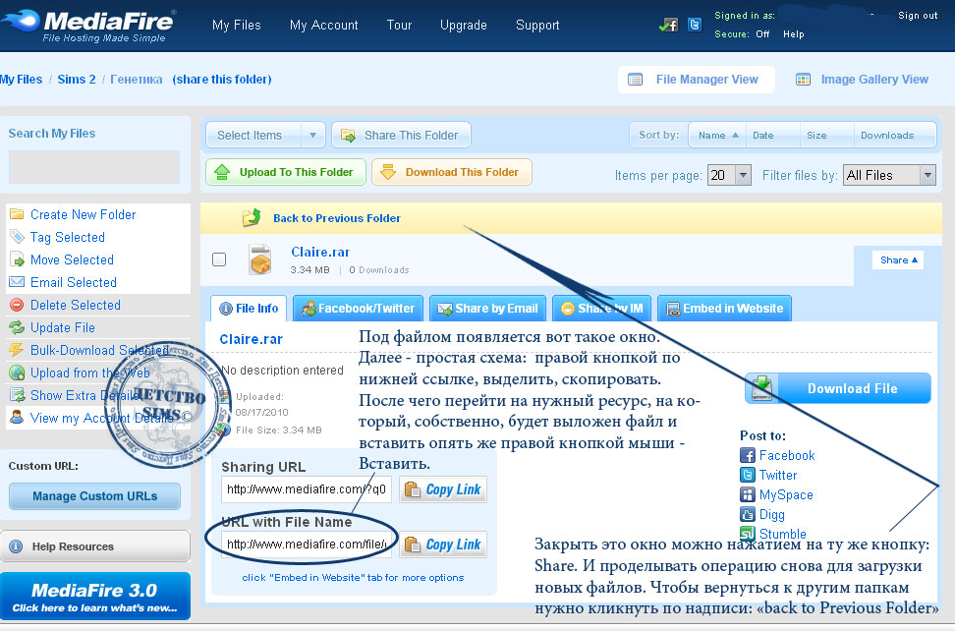Click the Upload from the Web globe icon
Viewport: 955px width, 631px height.
17,373
